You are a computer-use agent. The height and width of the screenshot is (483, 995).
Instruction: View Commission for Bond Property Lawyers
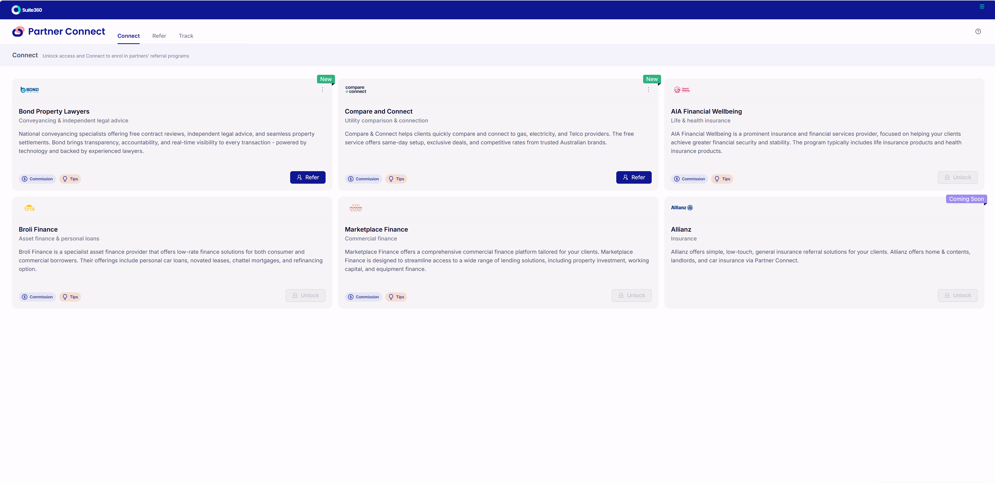[37, 179]
